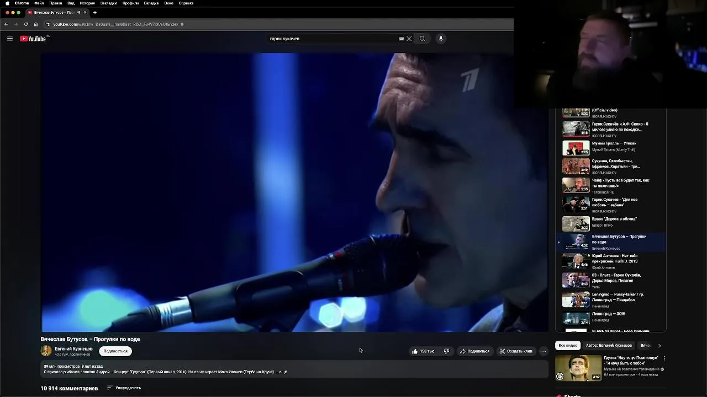Open Евгений Кузнецов channel avatar
707x397 pixels.
(x=46, y=351)
